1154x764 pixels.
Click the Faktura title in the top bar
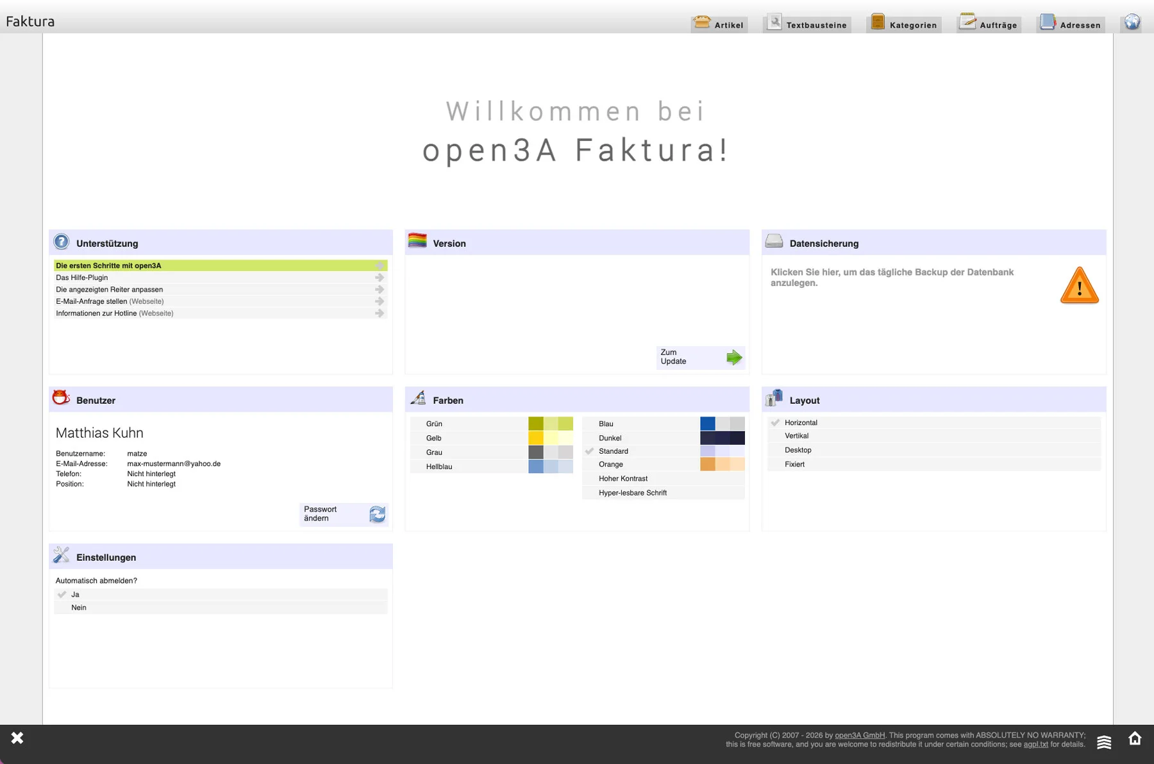[x=30, y=21]
